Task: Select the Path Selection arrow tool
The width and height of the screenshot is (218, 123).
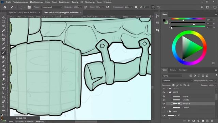Action: (3, 93)
